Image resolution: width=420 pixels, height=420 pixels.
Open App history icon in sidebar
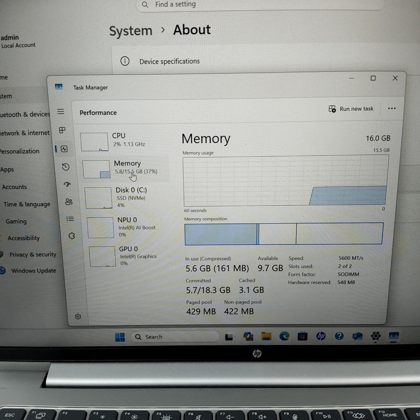click(x=66, y=167)
